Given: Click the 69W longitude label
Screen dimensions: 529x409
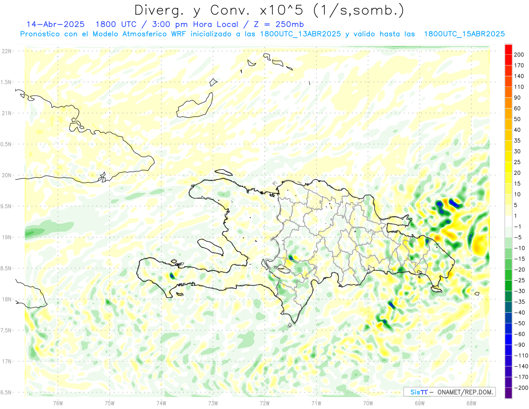Looking at the screenshot, I should (420, 403).
